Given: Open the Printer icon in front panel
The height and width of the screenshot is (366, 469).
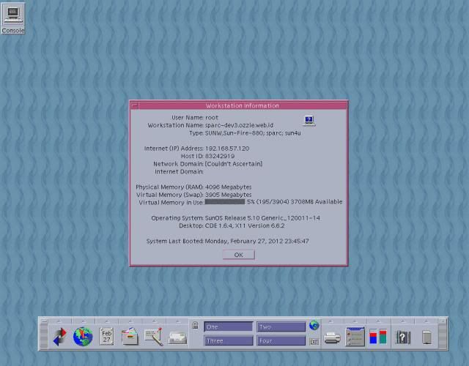Looking at the screenshot, I should 332,338.
